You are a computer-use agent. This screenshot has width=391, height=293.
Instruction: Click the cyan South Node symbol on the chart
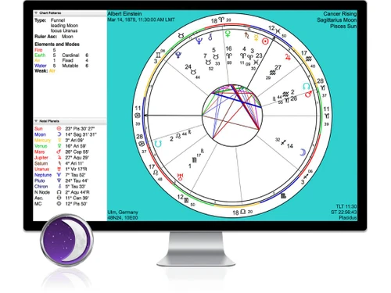click(x=158, y=144)
